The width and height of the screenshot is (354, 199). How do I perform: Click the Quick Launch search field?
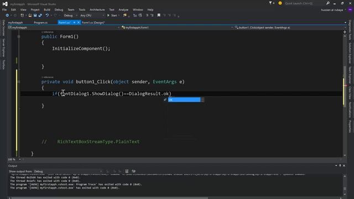(305, 3)
